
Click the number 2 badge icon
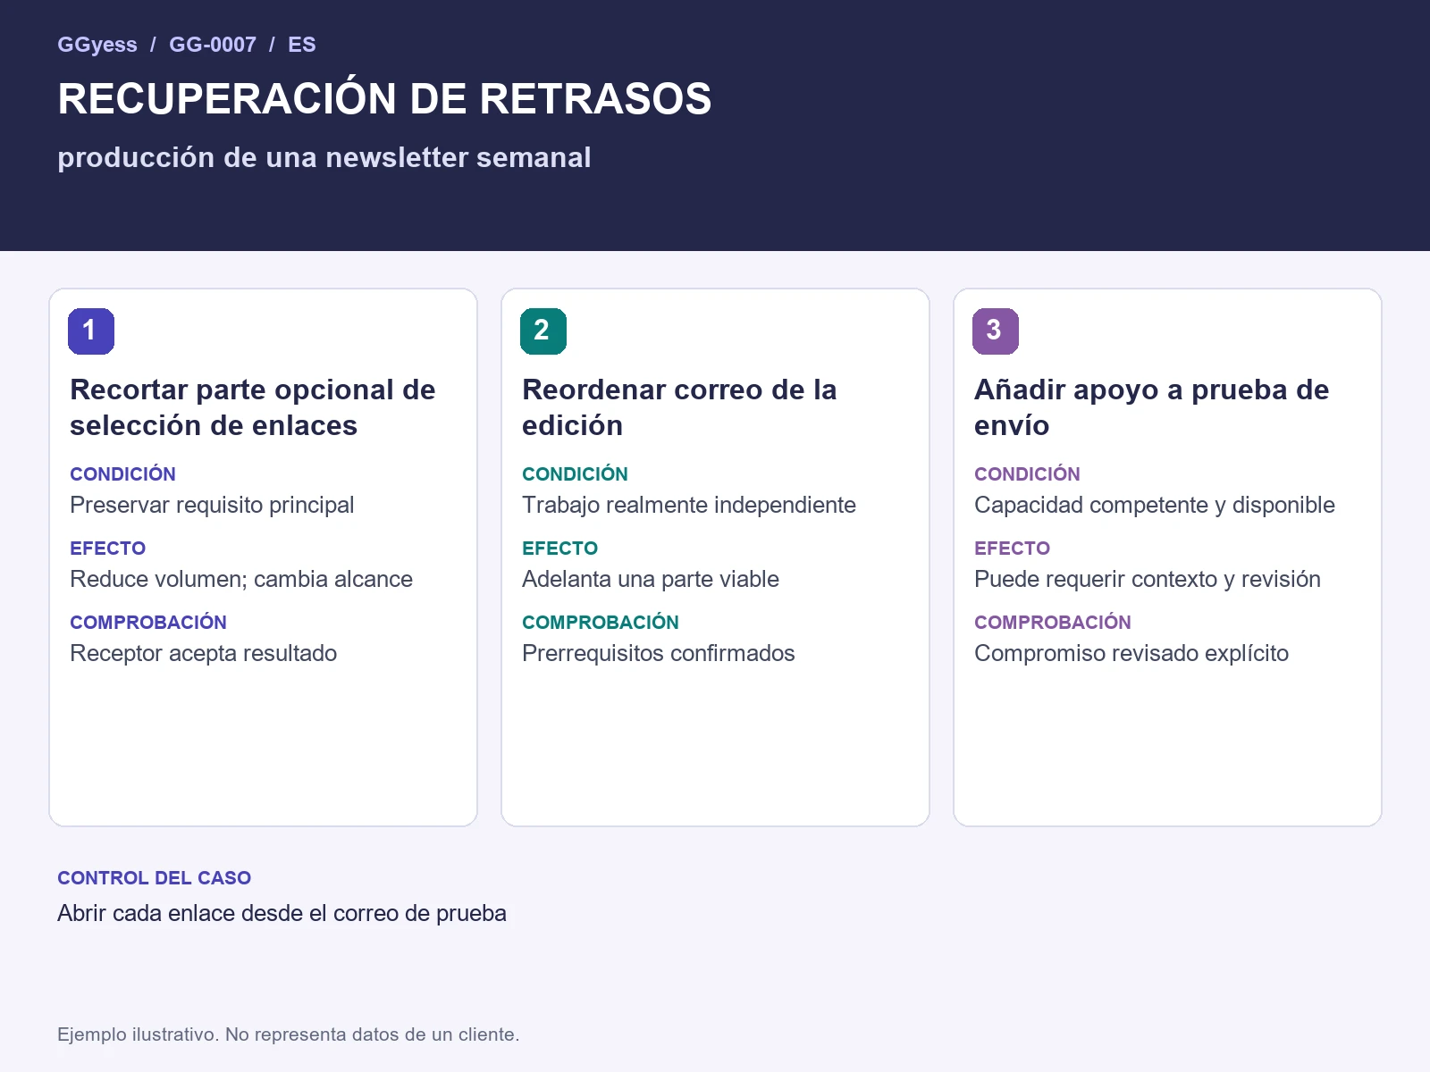point(543,331)
